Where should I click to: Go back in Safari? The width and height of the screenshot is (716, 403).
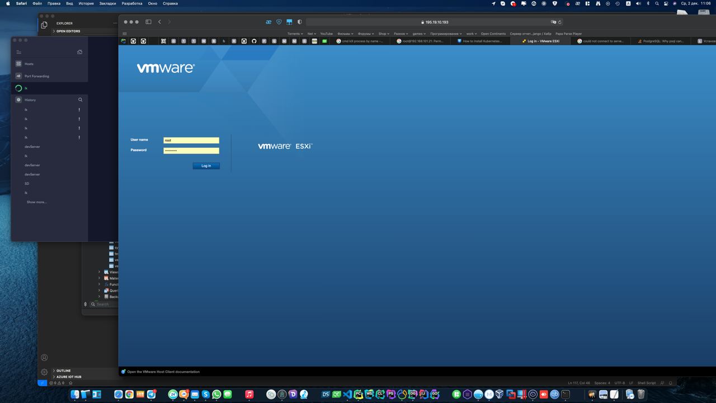159,22
